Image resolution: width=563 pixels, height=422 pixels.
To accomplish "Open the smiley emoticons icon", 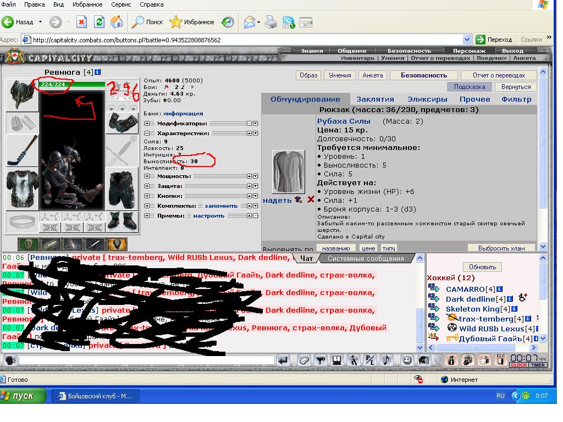I will click(x=407, y=360).
